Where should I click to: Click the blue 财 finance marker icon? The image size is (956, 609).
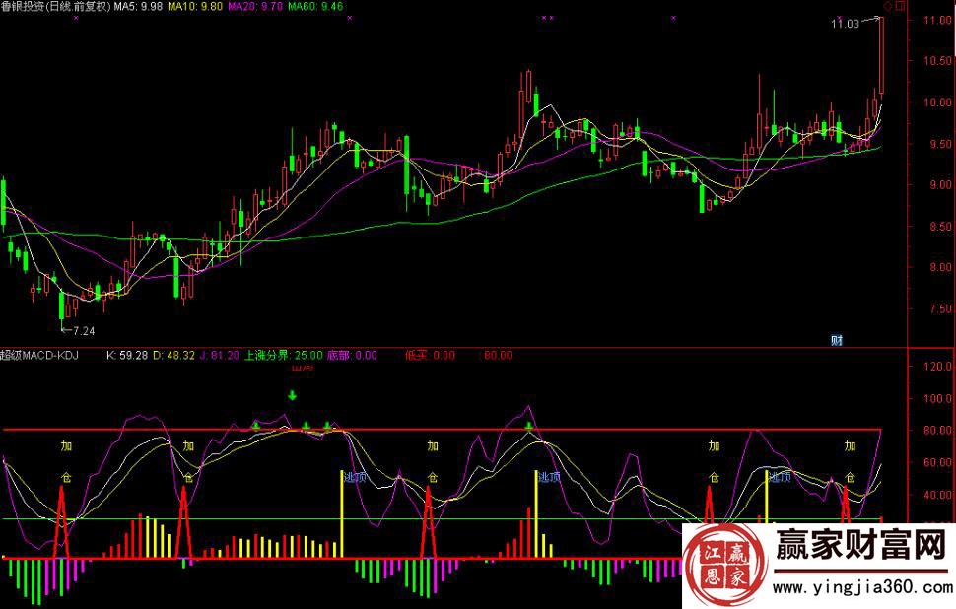(837, 341)
